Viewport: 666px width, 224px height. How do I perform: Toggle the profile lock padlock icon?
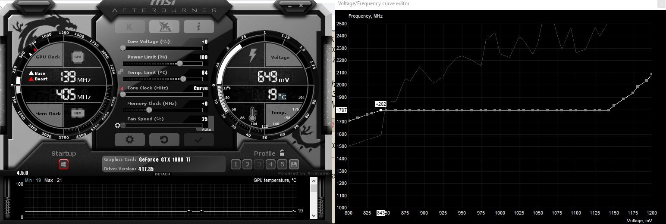282,153
